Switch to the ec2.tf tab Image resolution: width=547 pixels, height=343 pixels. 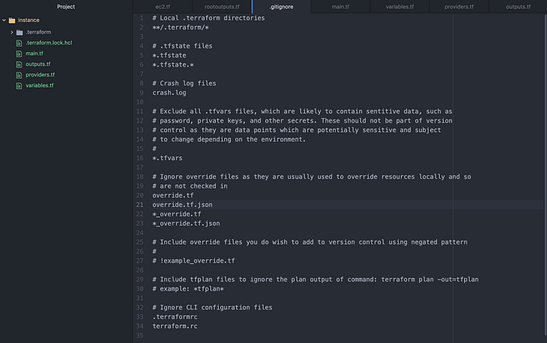click(163, 6)
